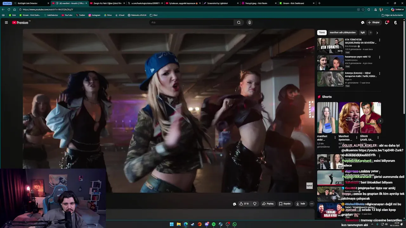Open LinkDetector bookmark
406x228 pixels.
coord(51,15)
